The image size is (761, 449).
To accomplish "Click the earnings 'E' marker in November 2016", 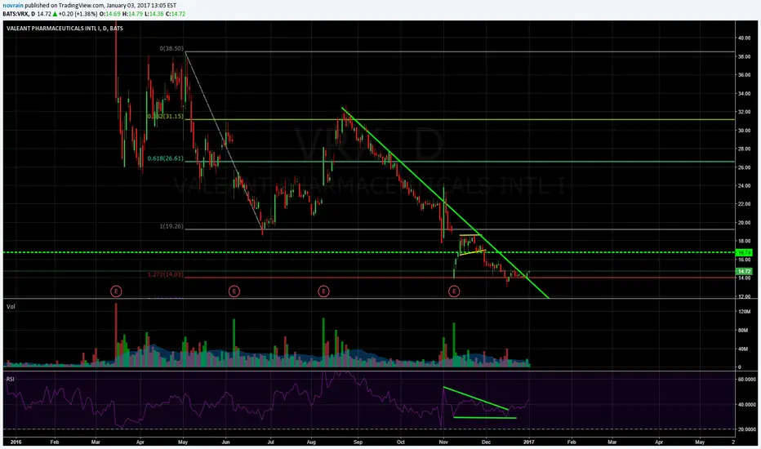I will 454,291.
